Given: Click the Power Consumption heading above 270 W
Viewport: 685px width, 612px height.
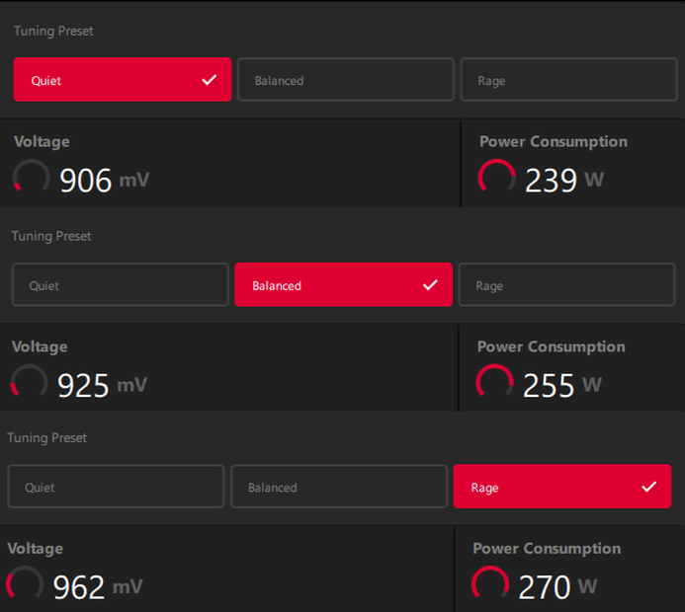Looking at the screenshot, I should (547, 549).
